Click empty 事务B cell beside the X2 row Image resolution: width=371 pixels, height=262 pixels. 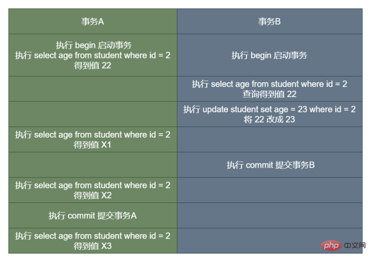pyautogui.click(x=270, y=190)
